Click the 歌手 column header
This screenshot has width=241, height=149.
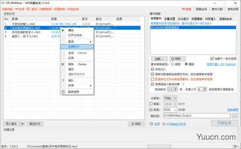(x=88, y=19)
